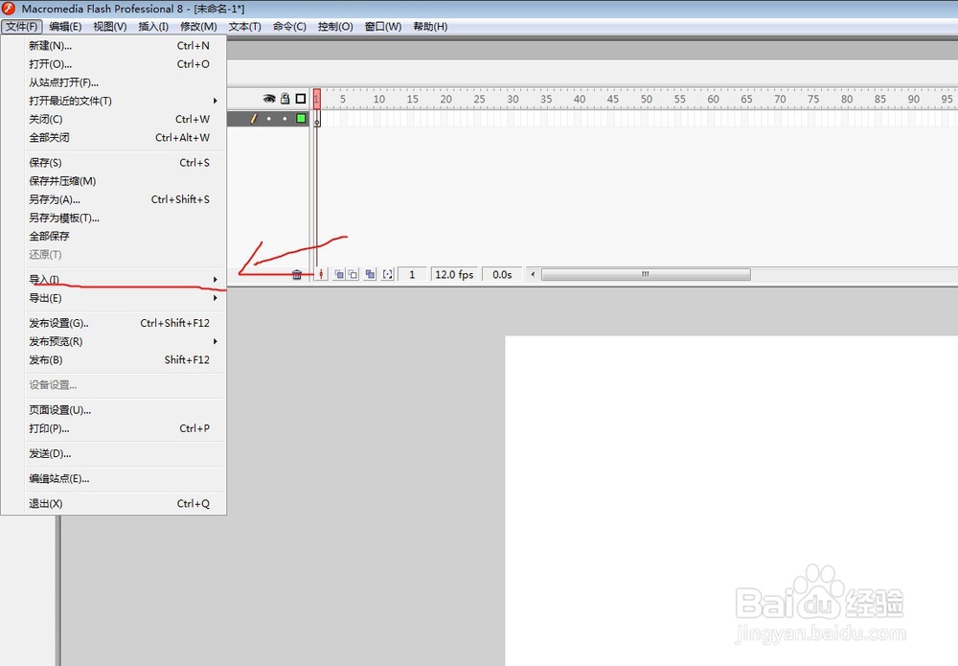Image resolution: width=958 pixels, height=666 pixels.
Task: Choose 另存为模板(T)... menu entry
Action: pos(114,218)
